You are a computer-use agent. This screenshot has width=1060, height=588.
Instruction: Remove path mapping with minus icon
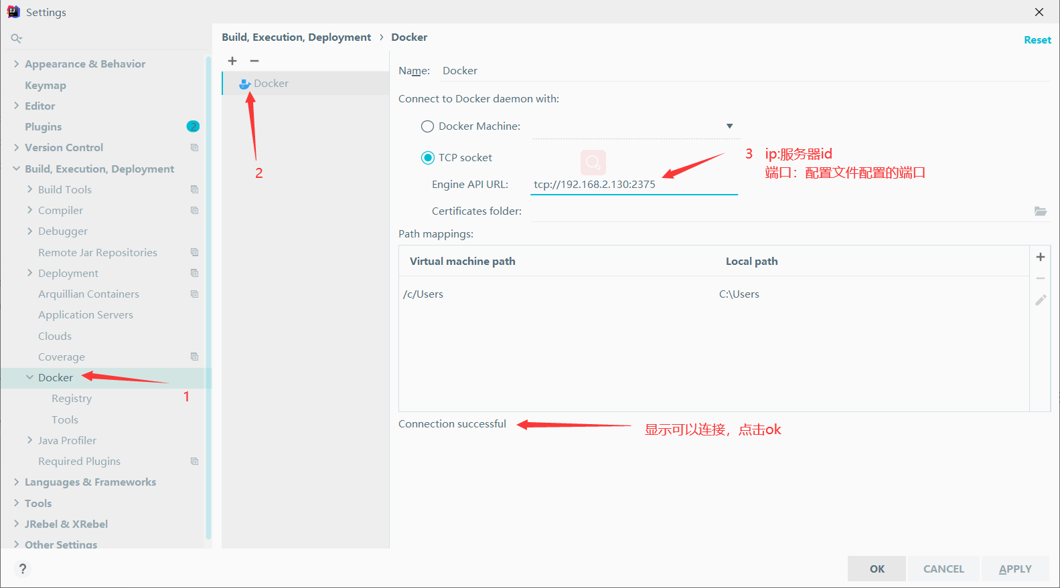point(1041,278)
